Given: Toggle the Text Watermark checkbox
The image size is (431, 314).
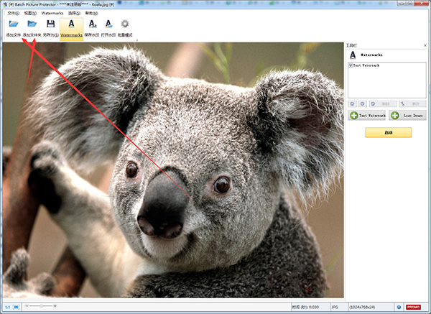Looking at the screenshot, I should (351, 65).
